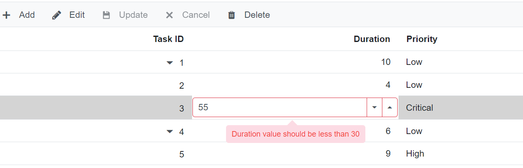Sort by Duration column header
523x168 pixels.
(372, 39)
